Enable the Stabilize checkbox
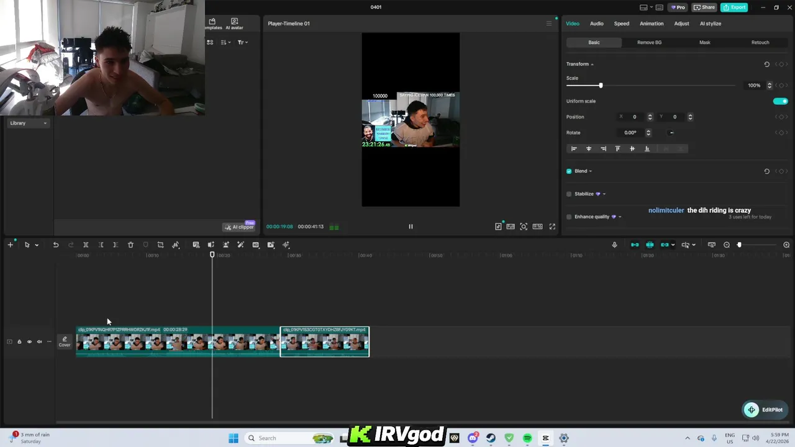This screenshot has width=795, height=447. click(569, 194)
